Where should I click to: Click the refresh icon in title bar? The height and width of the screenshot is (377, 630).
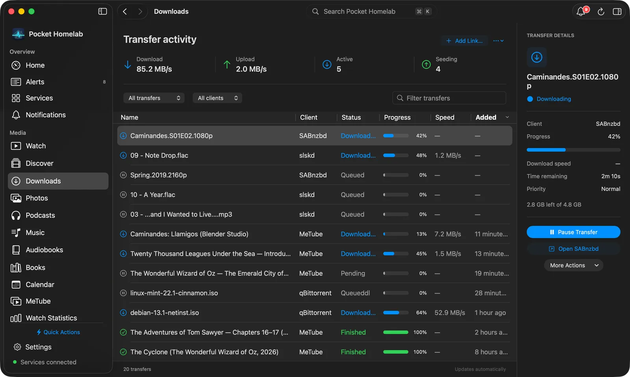pyautogui.click(x=601, y=12)
